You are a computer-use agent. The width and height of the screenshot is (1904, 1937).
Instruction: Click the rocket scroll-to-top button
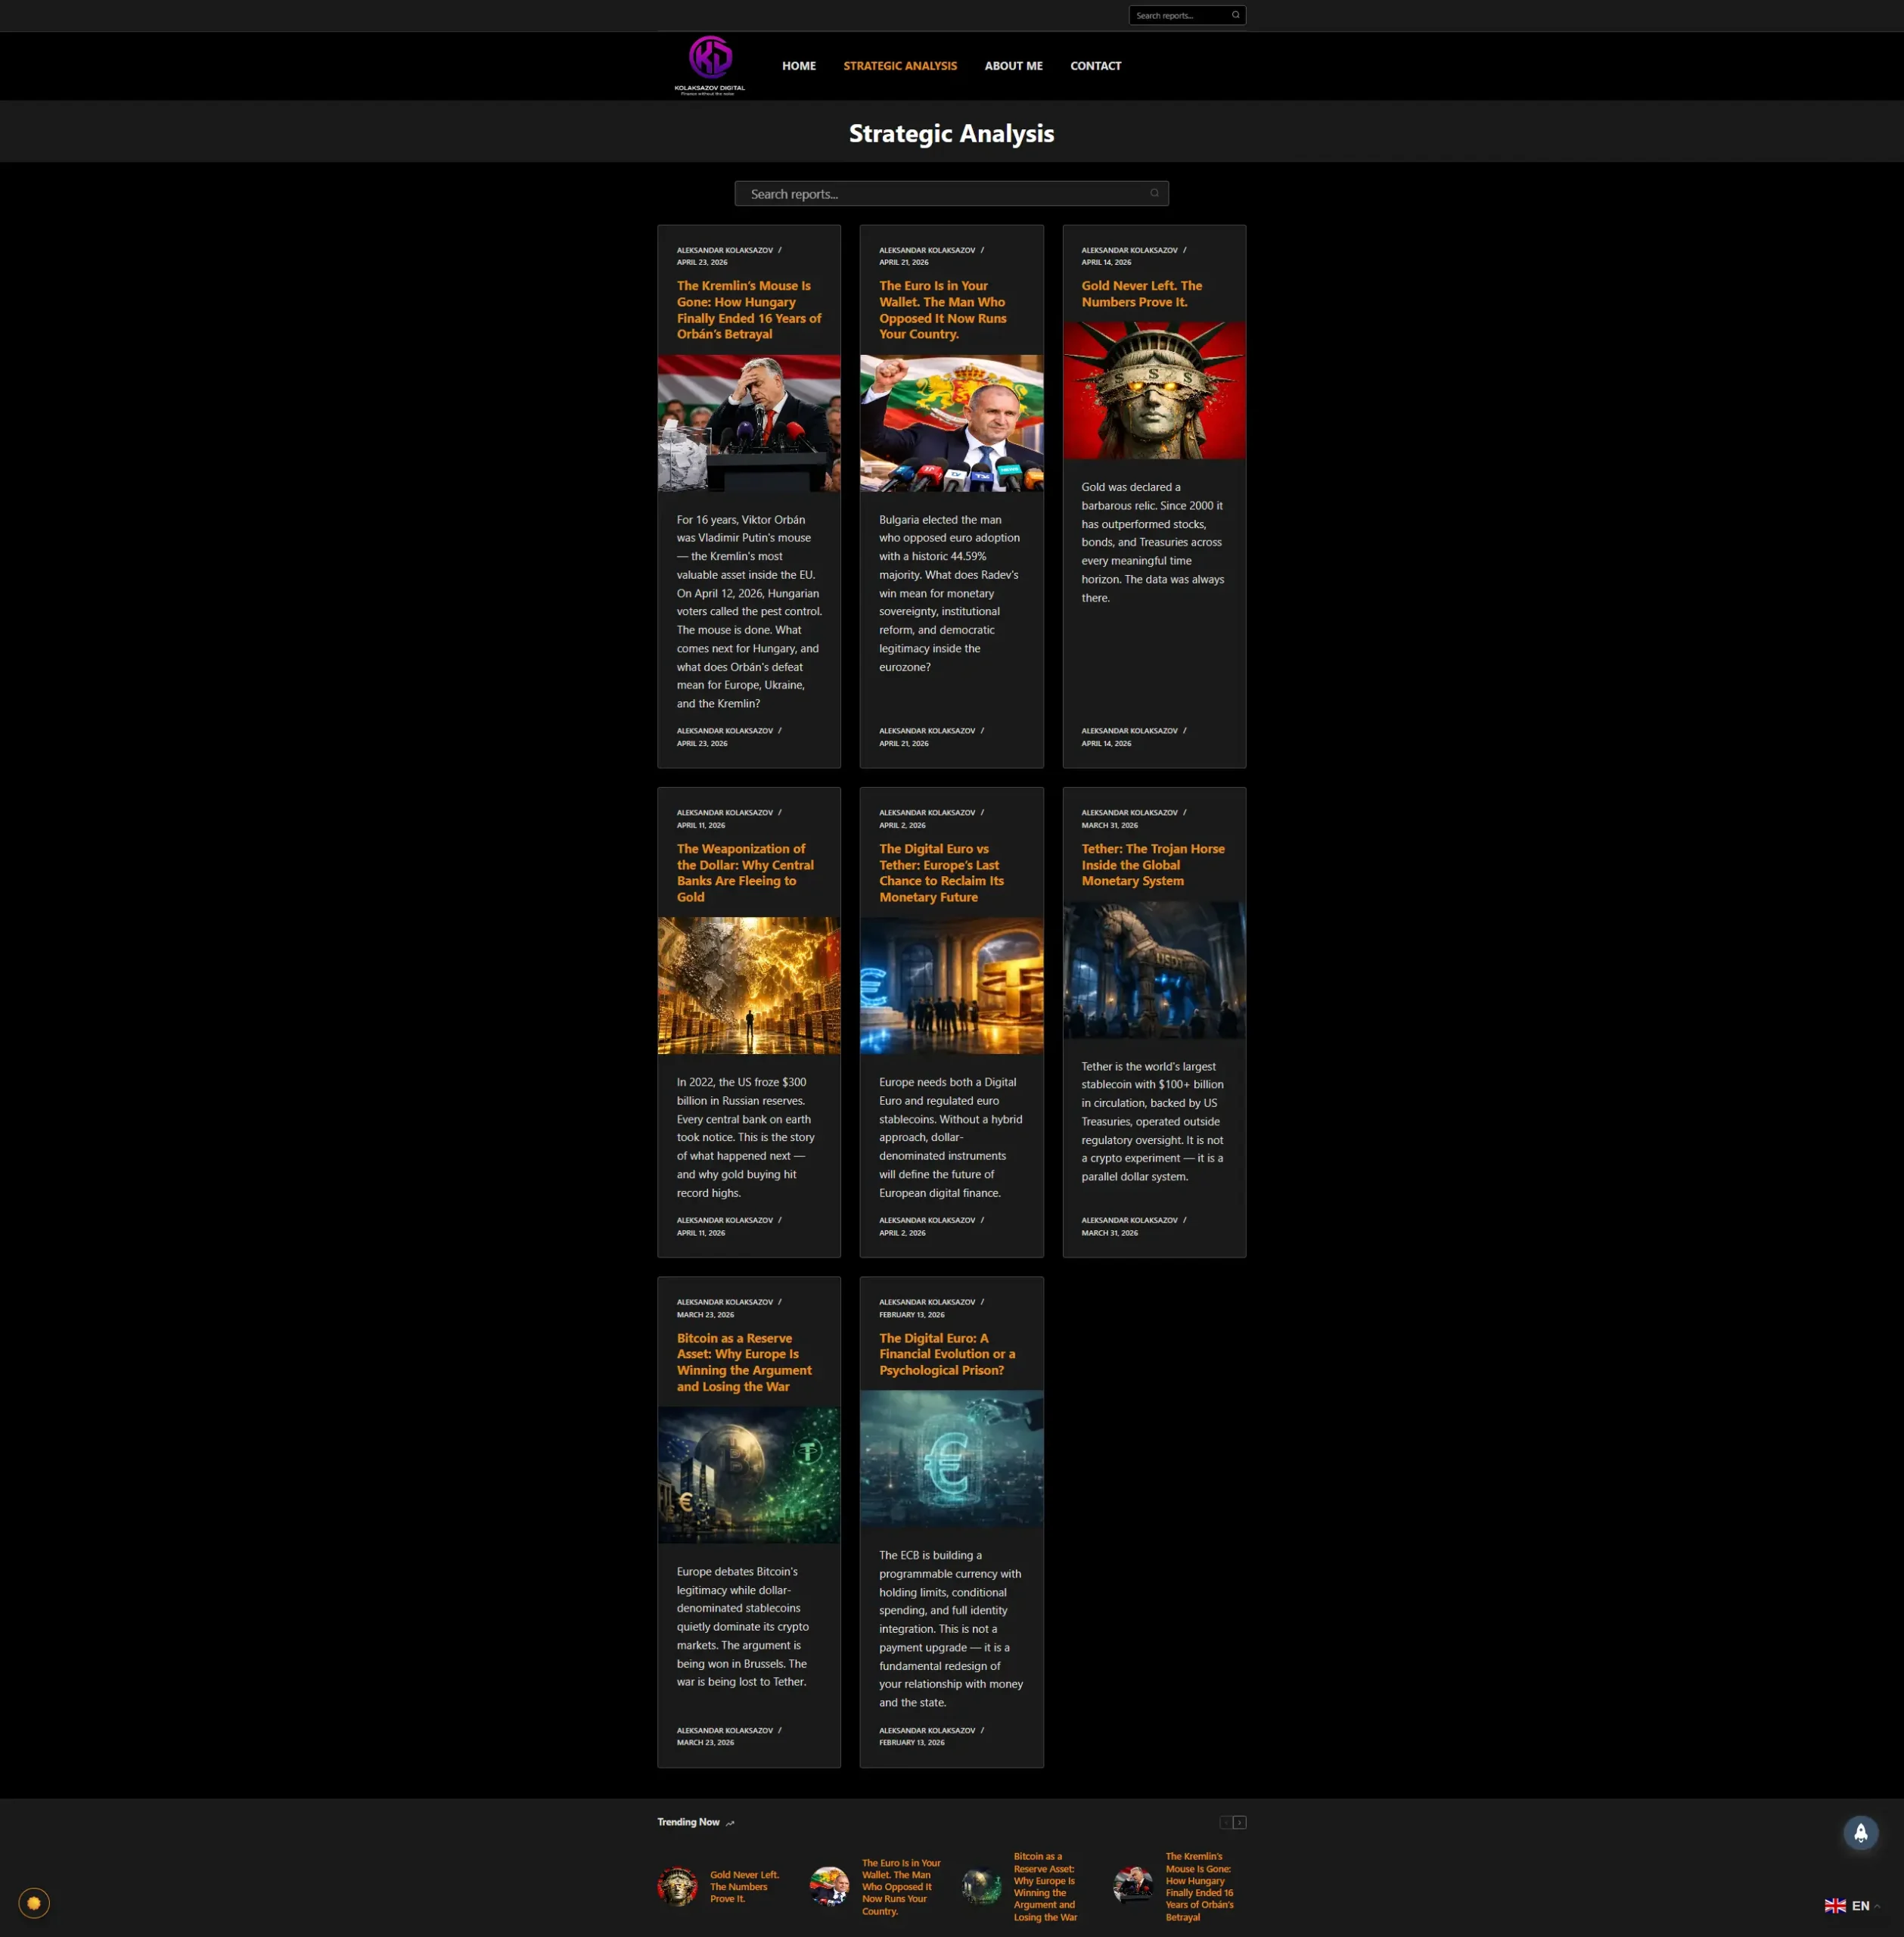tap(1860, 1832)
